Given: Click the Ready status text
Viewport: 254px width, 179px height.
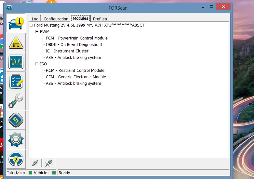Looking at the screenshot, I should point(64,173).
